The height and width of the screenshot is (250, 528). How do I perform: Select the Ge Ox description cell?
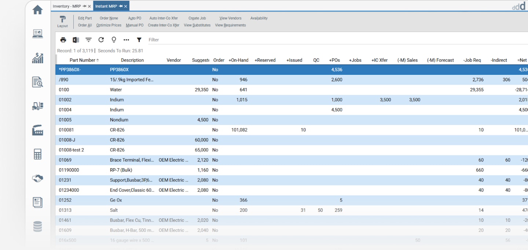(116, 200)
